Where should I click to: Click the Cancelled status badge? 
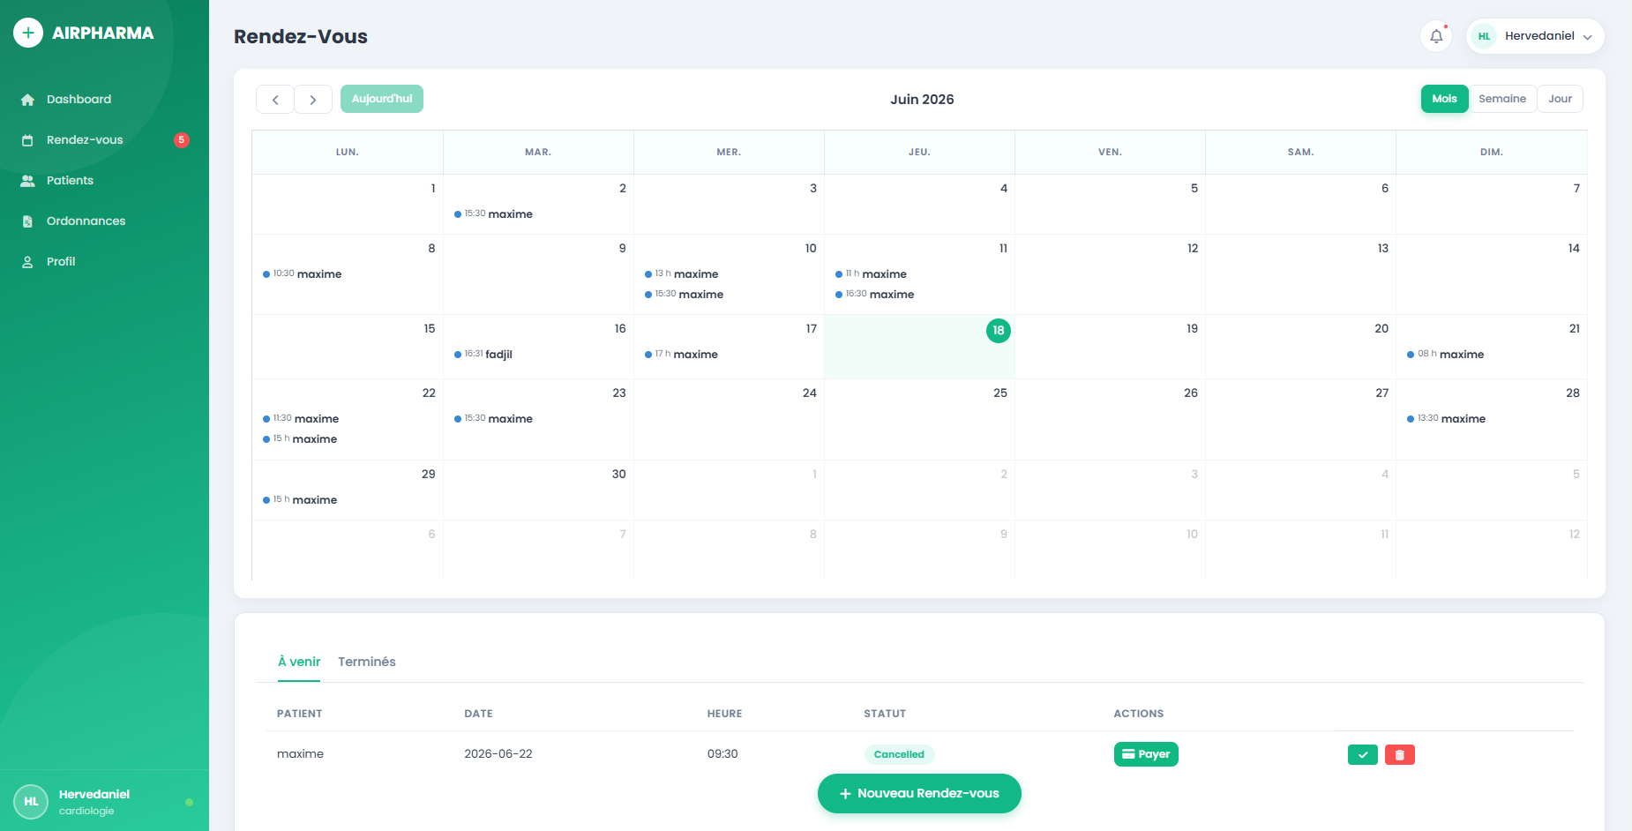coord(899,755)
